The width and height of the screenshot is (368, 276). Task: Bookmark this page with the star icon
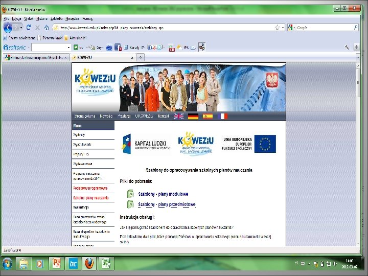(278, 28)
